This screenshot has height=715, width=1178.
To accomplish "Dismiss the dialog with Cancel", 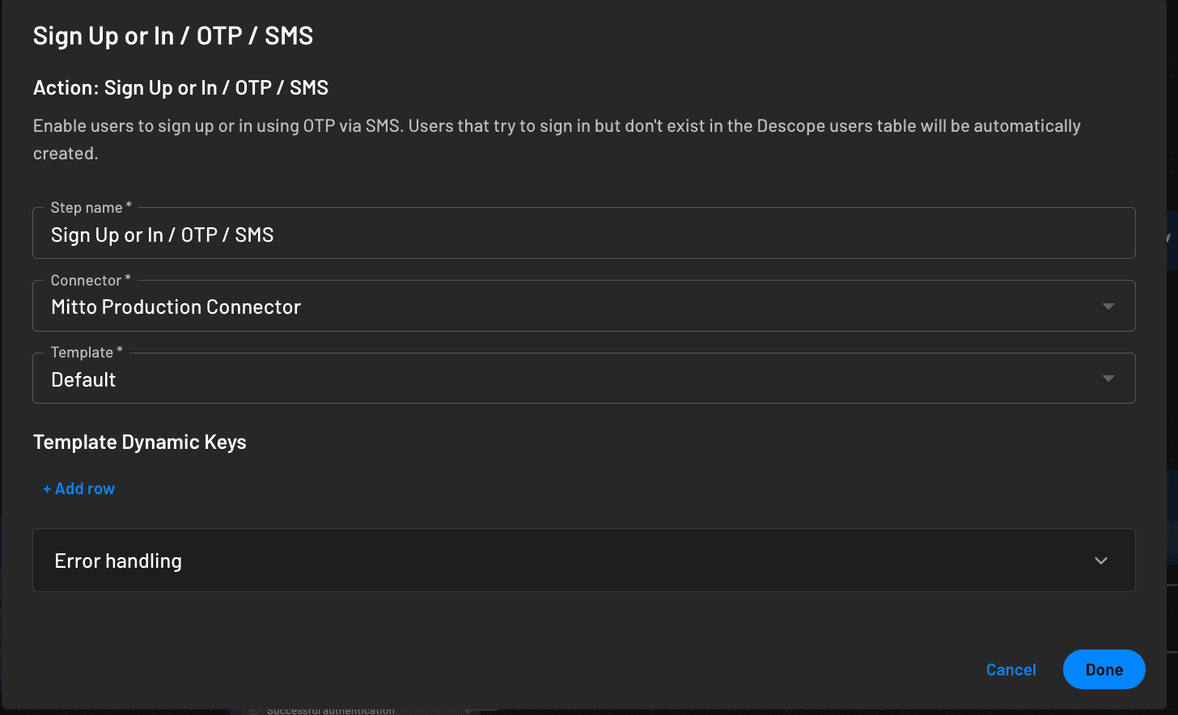I will [1011, 669].
